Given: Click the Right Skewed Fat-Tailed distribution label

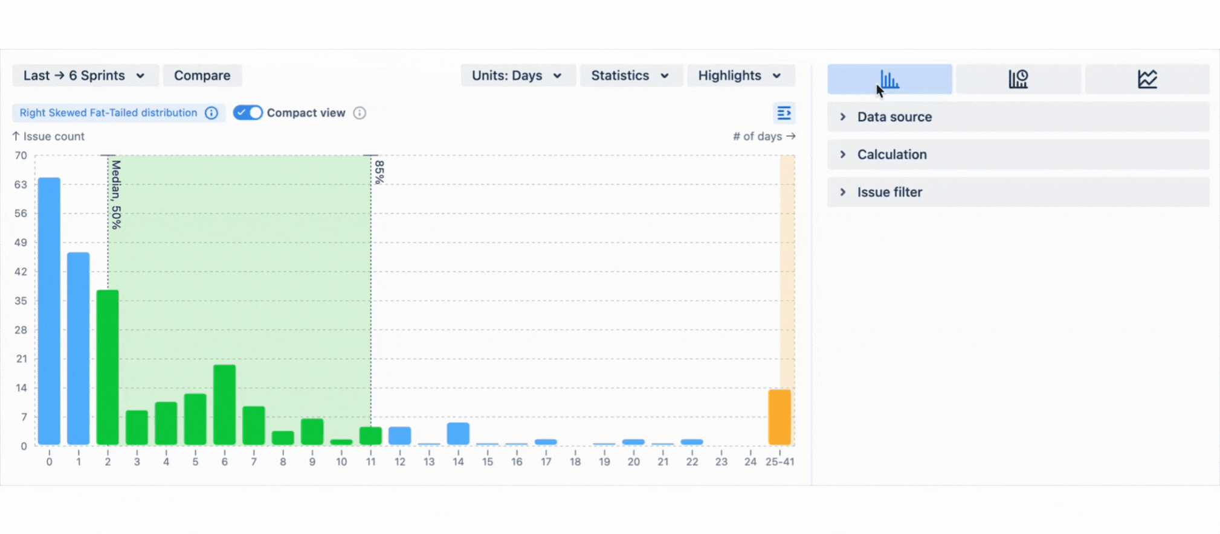Looking at the screenshot, I should (x=108, y=113).
